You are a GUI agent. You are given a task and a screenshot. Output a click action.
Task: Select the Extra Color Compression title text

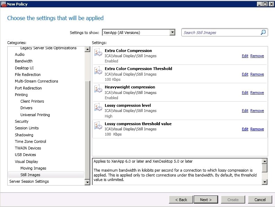(x=128, y=51)
